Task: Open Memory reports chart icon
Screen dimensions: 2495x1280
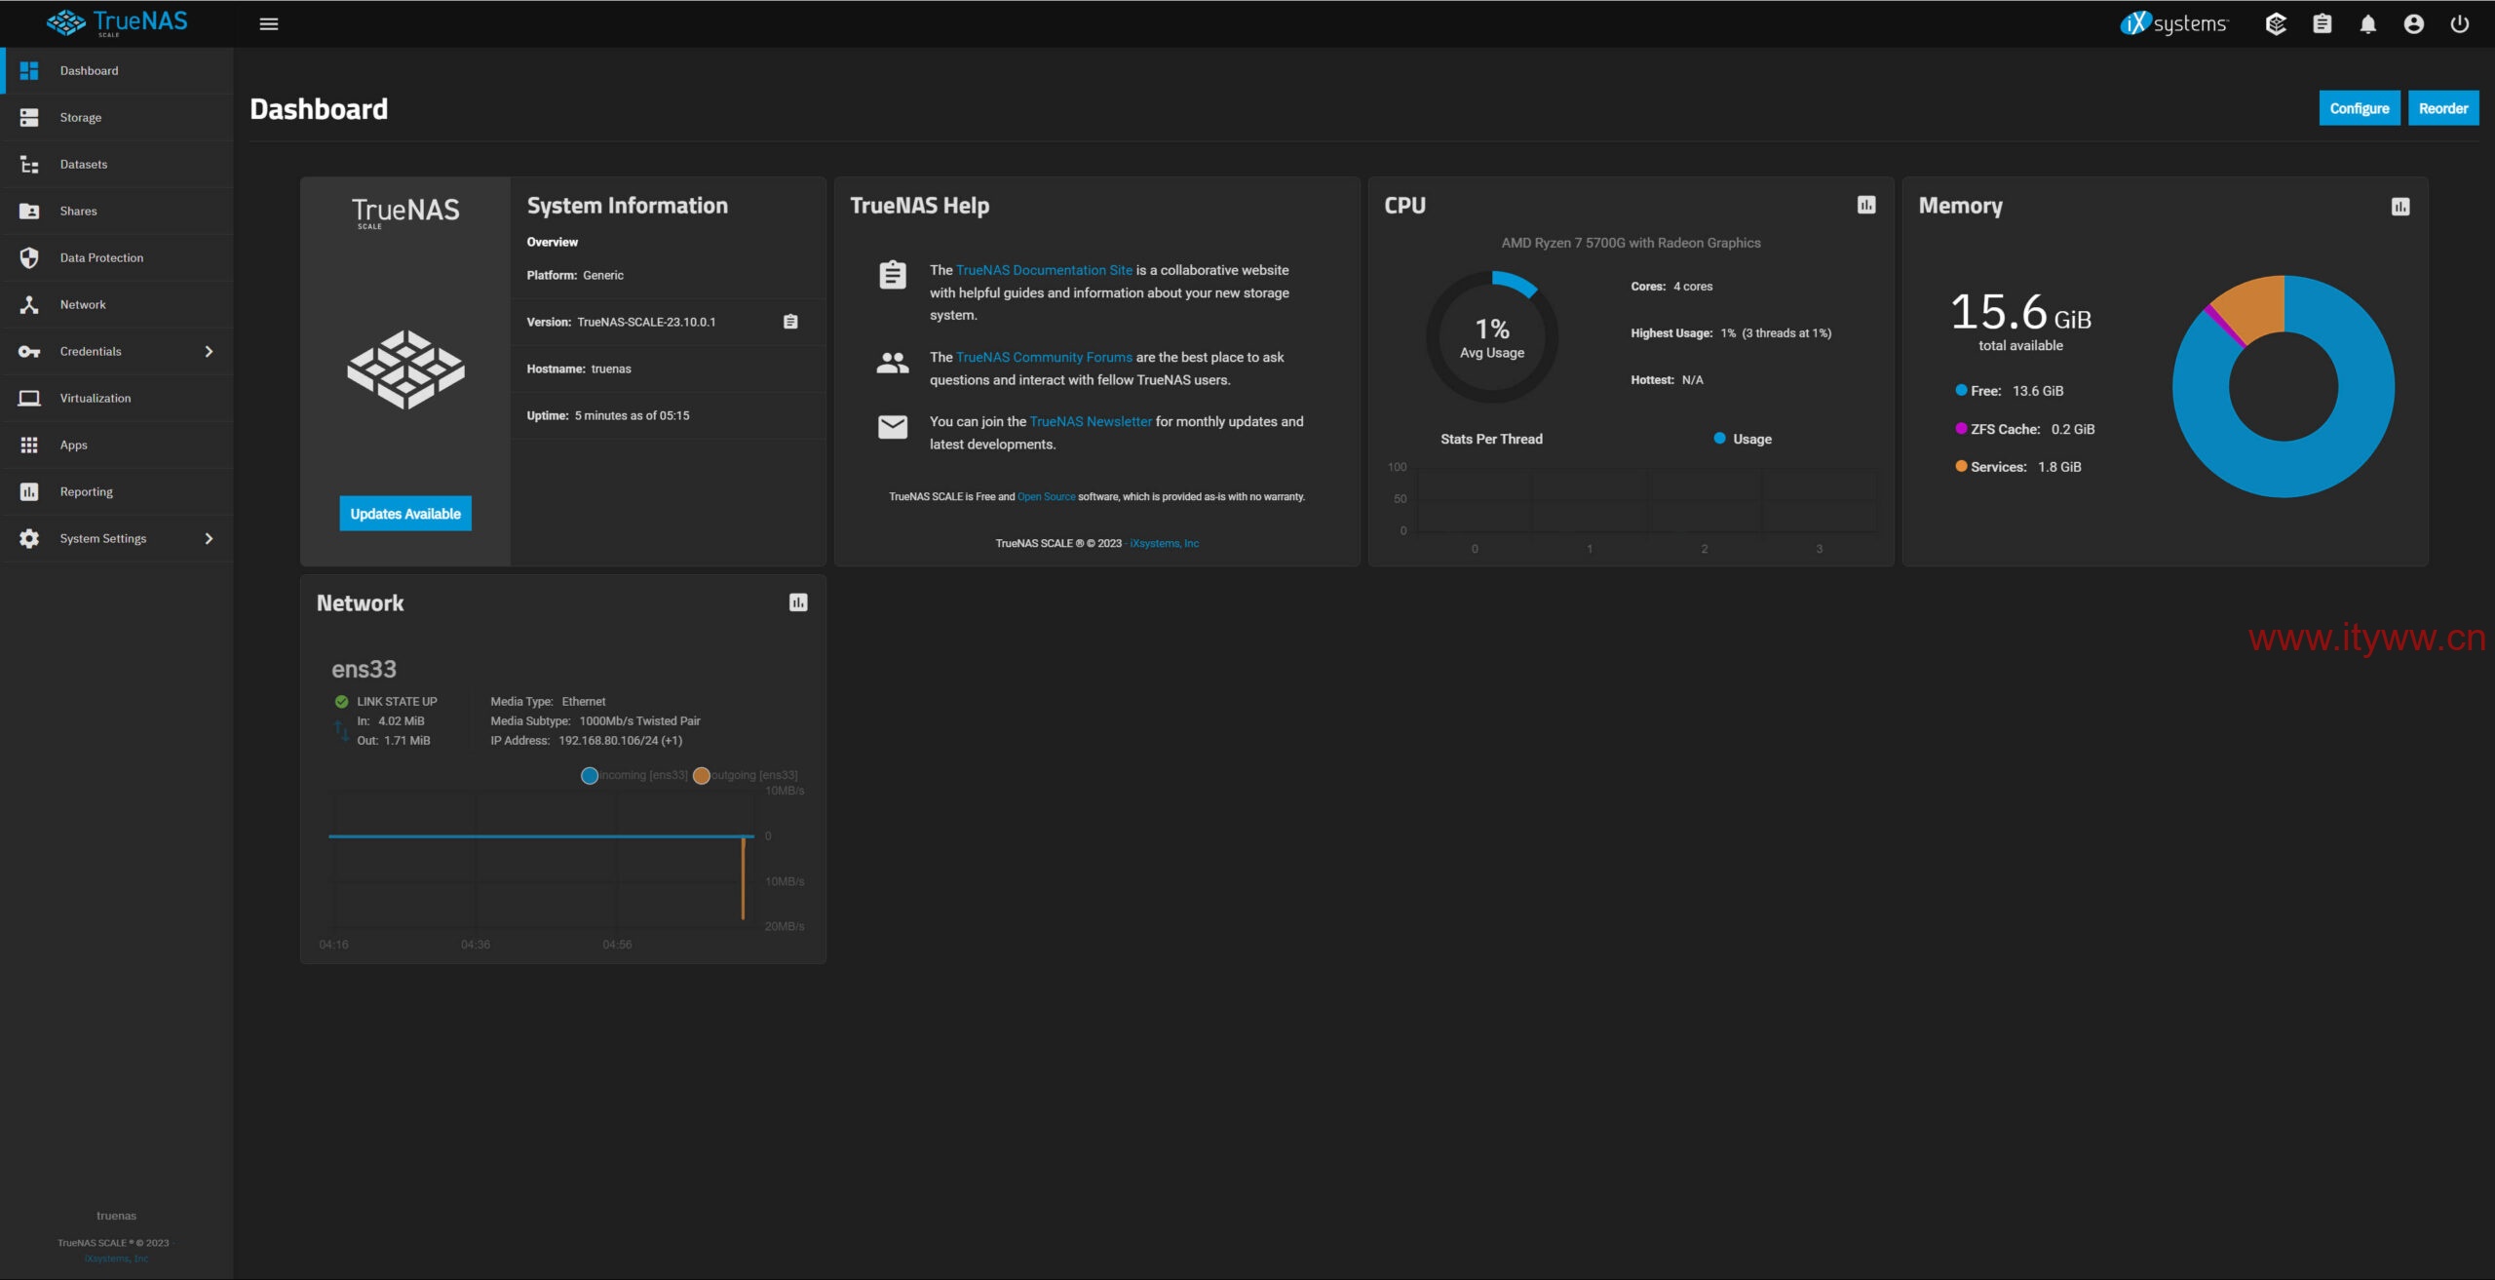Action: (2400, 207)
